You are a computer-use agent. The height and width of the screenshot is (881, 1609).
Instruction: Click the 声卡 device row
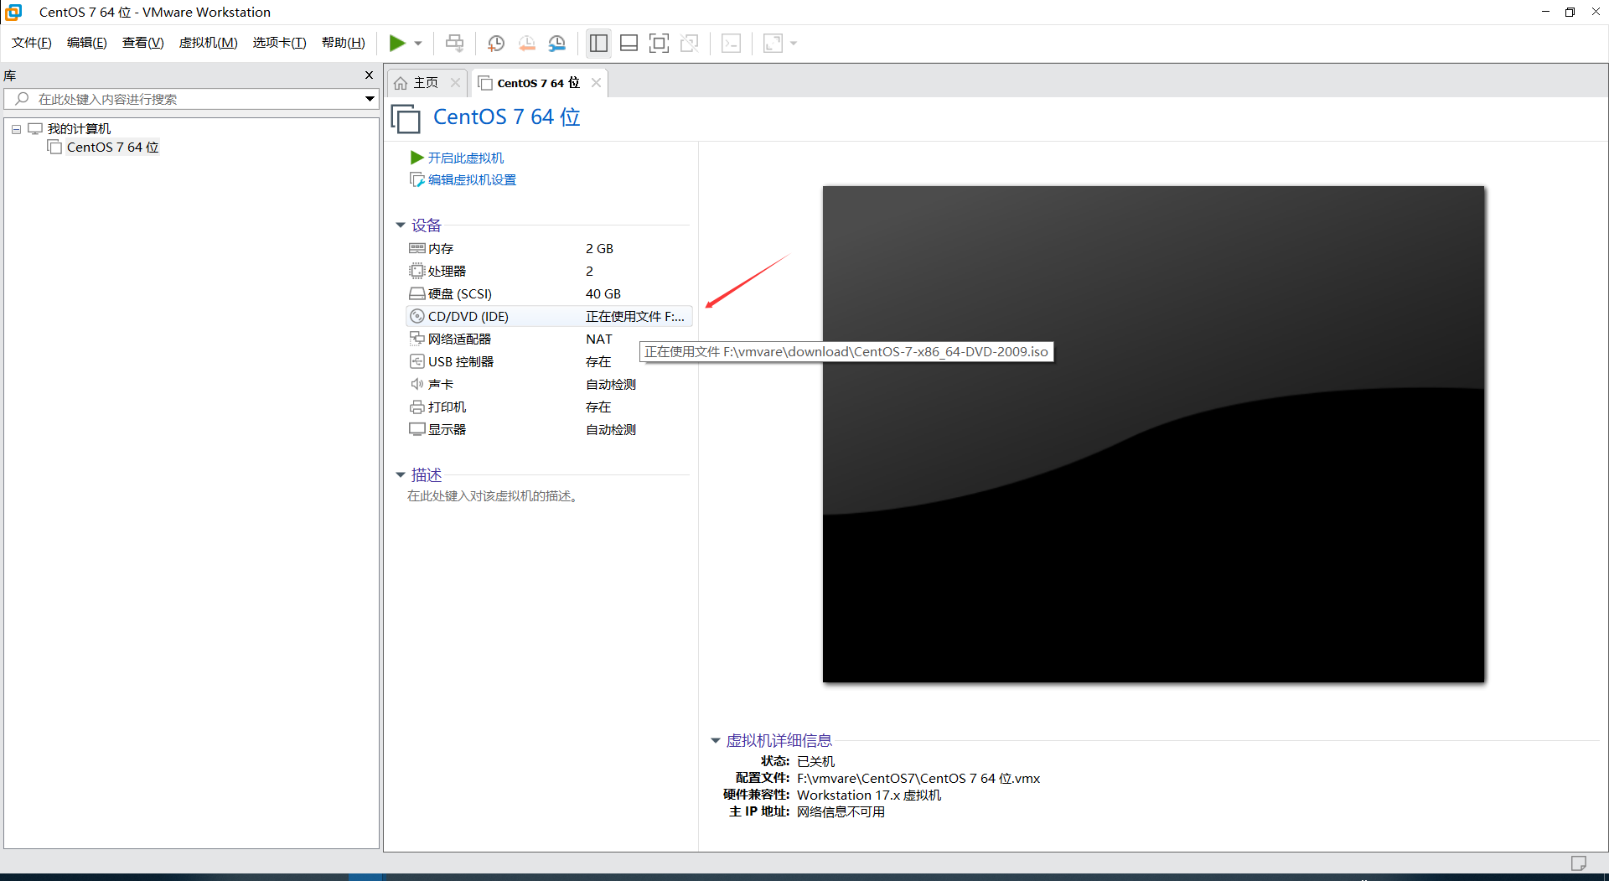pyautogui.click(x=549, y=384)
